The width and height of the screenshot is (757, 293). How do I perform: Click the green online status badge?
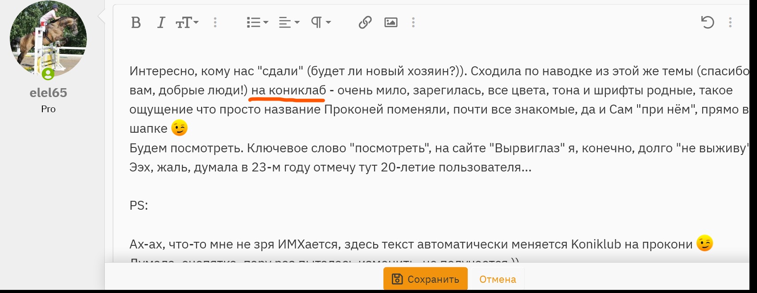(48, 73)
